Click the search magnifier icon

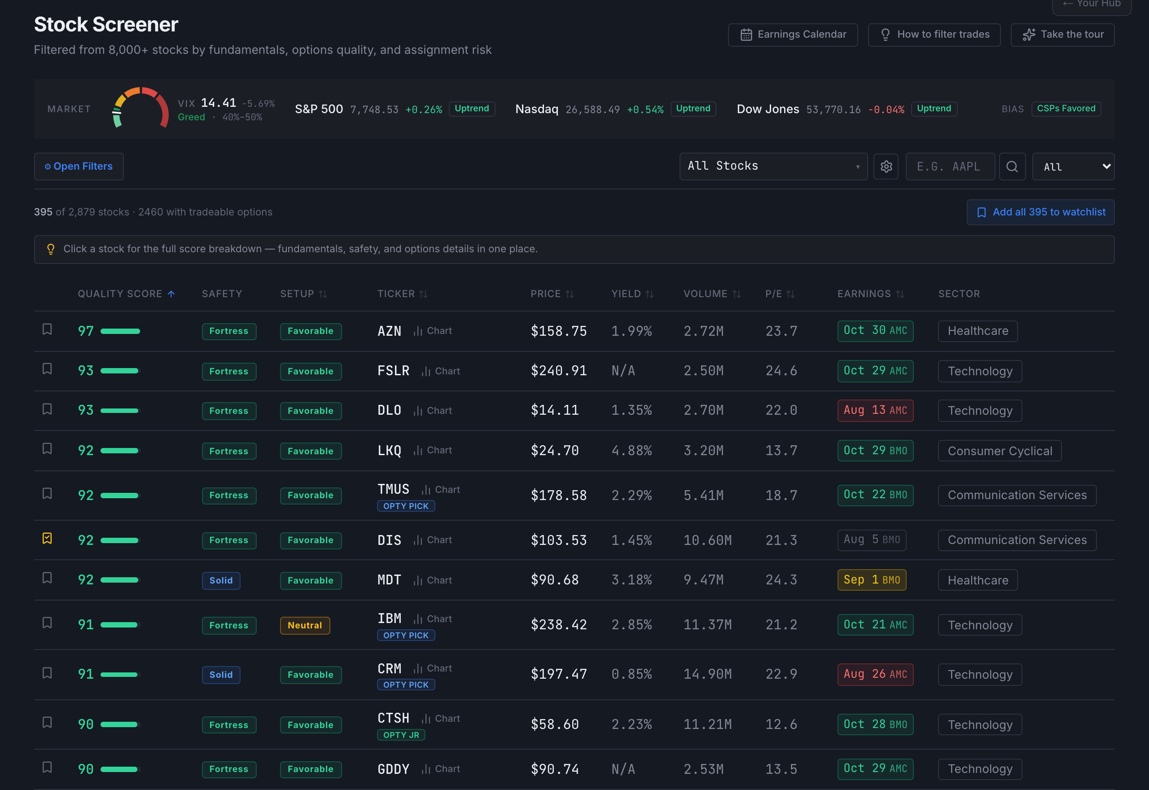click(1012, 167)
